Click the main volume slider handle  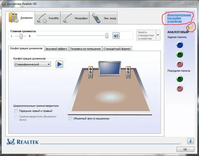point(107,36)
